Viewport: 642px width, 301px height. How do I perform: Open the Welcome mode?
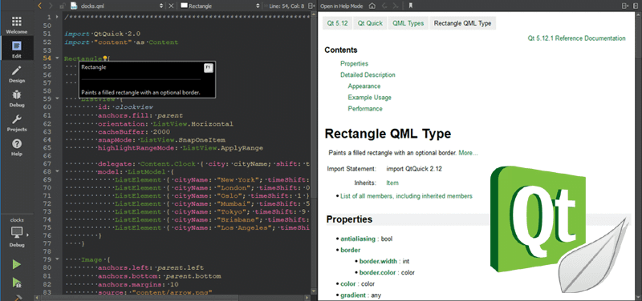17,25
